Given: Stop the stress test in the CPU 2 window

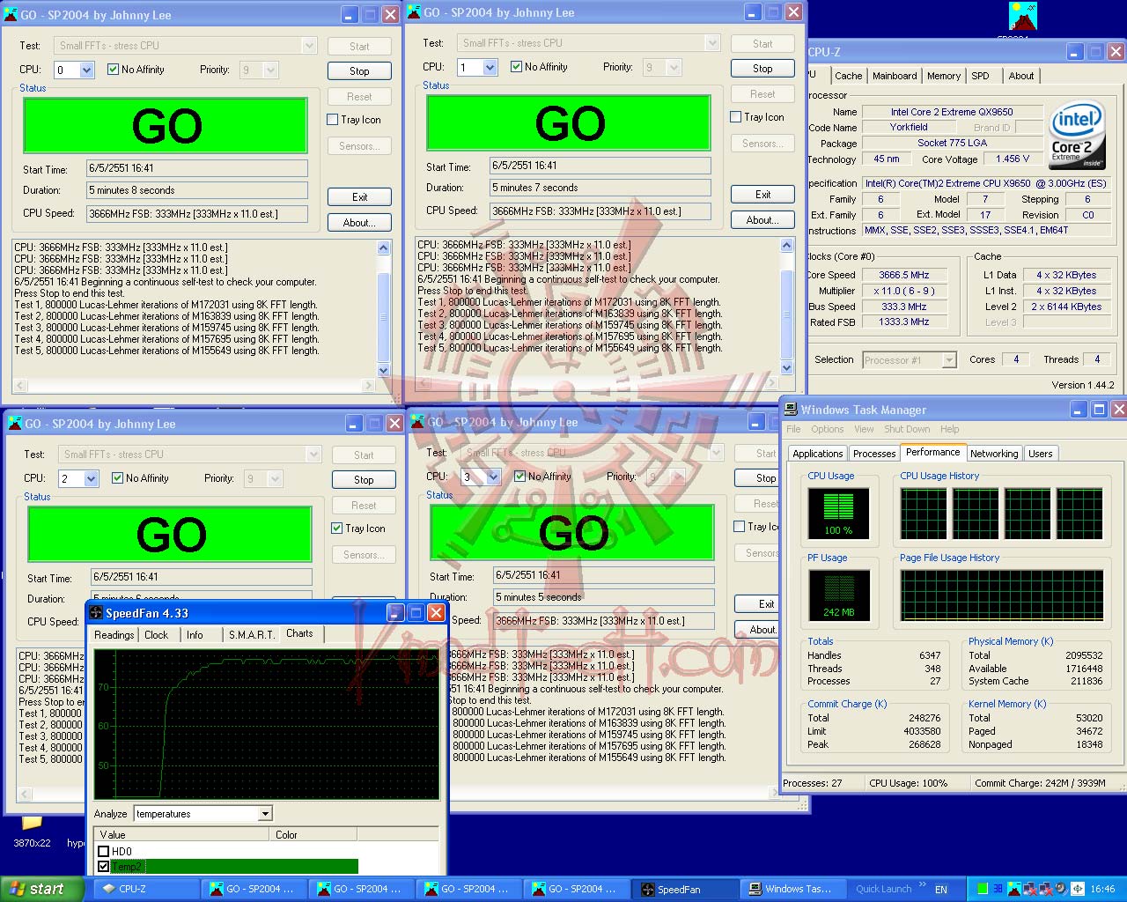Looking at the screenshot, I should 364,480.
